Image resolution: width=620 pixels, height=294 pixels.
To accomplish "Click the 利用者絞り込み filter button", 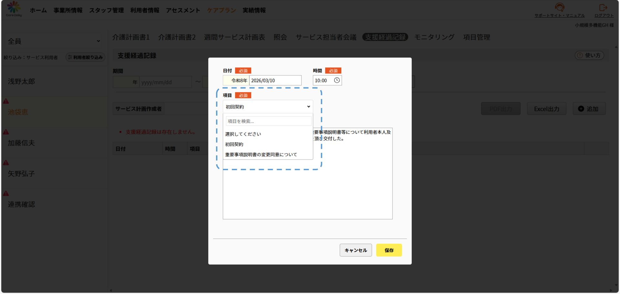I will pos(85,57).
